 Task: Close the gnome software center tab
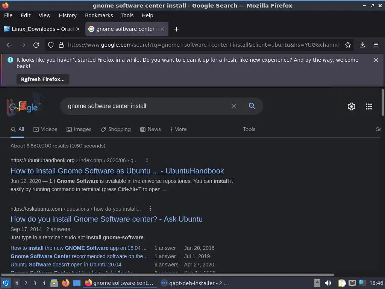pyautogui.click(x=162, y=29)
